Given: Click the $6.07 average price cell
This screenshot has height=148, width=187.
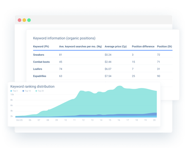Looking at the screenshot, I should point(108,69).
